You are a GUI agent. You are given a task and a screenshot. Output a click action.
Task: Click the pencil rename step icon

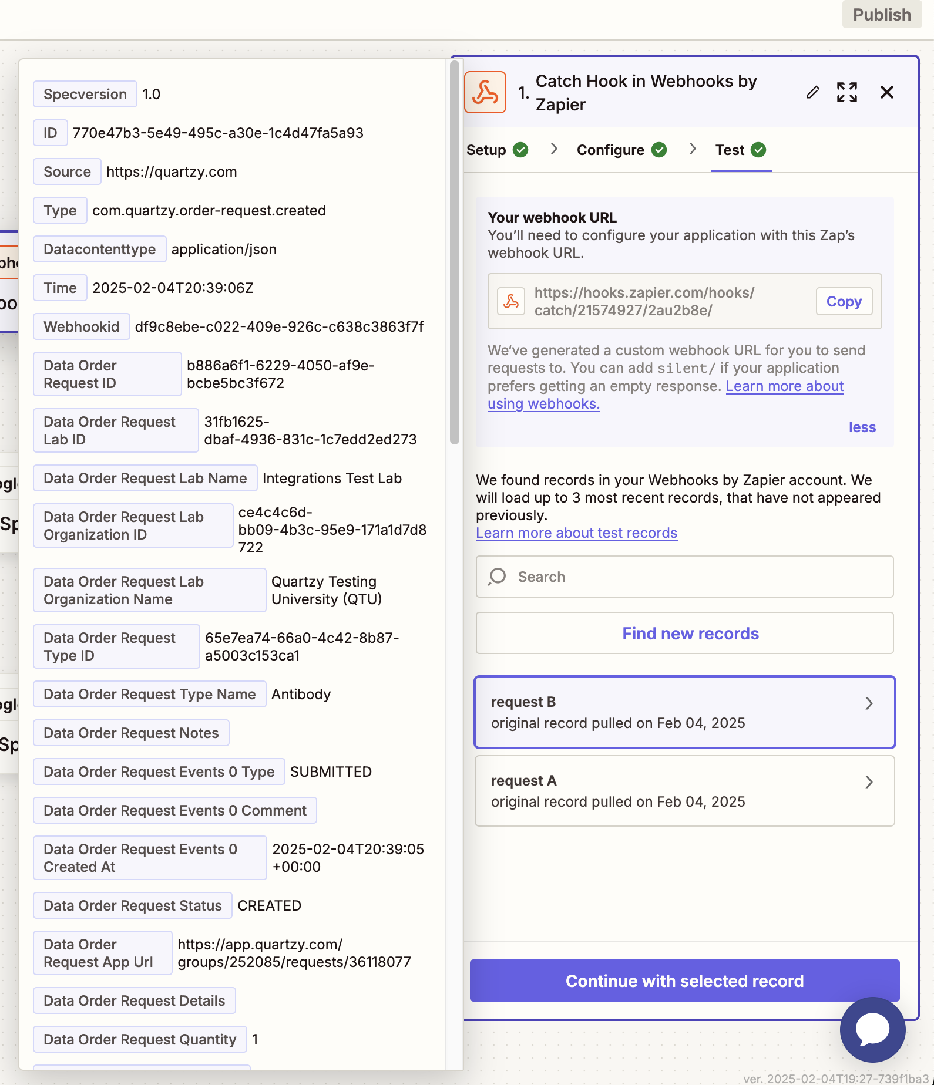click(813, 92)
